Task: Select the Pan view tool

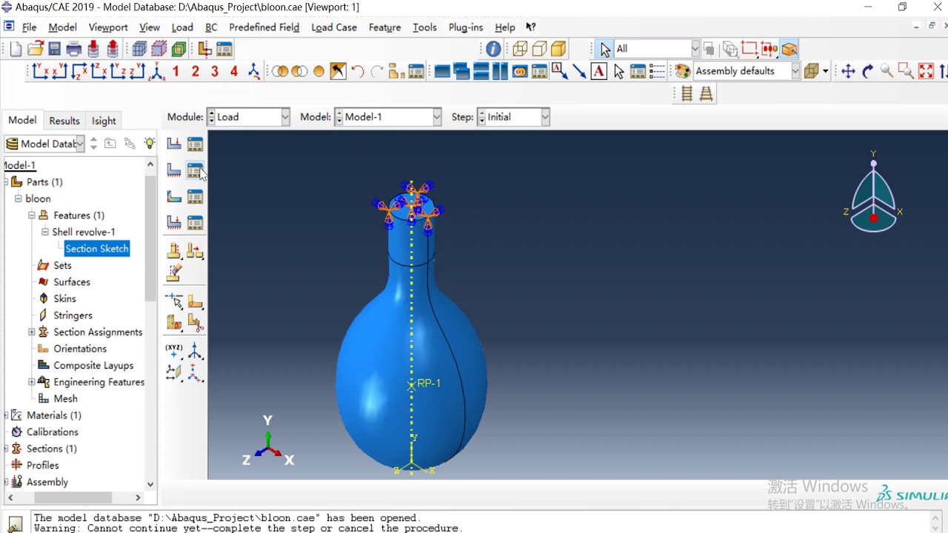Action: click(848, 71)
